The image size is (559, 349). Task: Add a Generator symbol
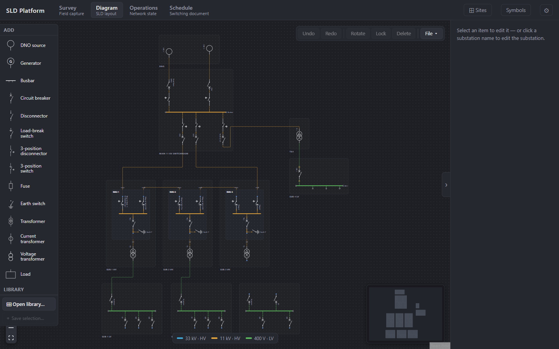(29, 63)
